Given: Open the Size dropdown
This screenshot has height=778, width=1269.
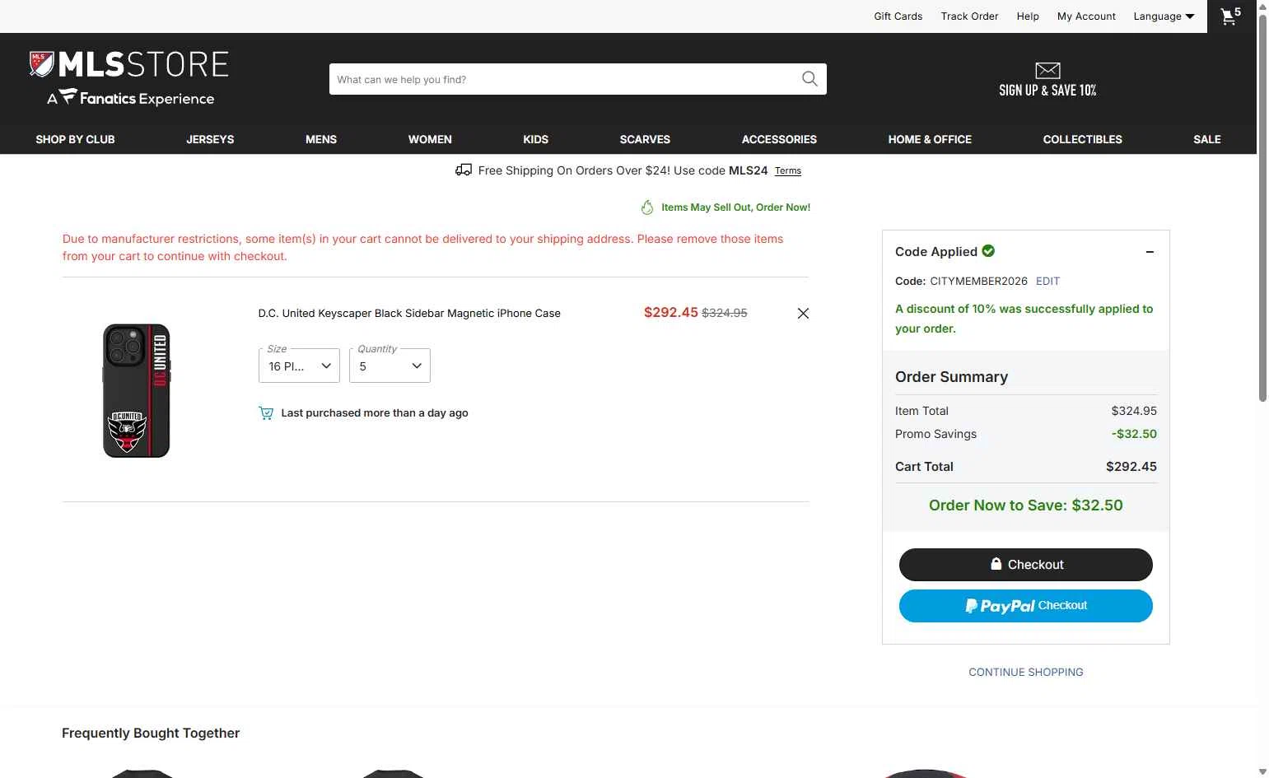Looking at the screenshot, I should pyautogui.click(x=299, y=366).
